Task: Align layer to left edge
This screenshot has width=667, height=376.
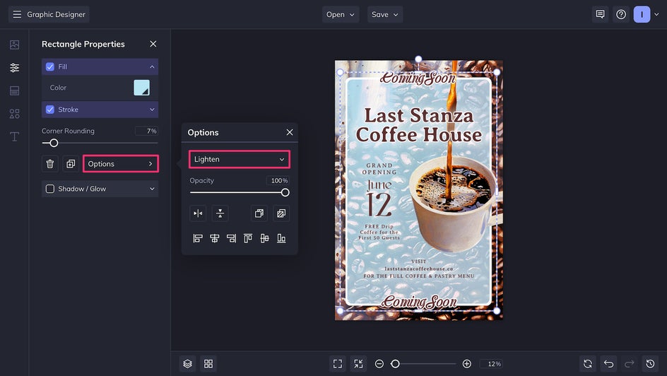Action: tap(198, 238)
